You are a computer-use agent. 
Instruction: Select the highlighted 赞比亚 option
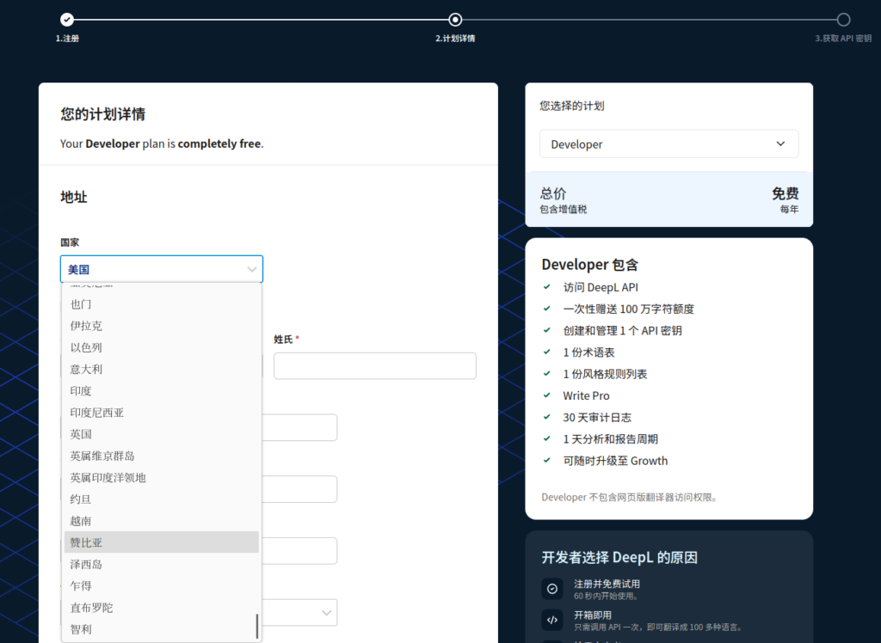tap(161, 542)
